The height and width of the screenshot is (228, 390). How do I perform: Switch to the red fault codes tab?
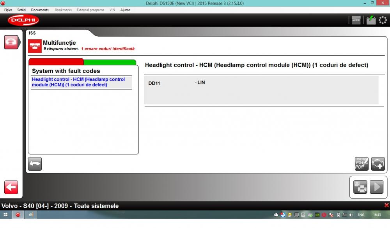[x=56, y=61]
